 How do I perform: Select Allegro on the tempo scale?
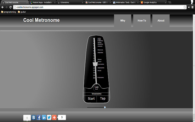click(x=100, y=59)
